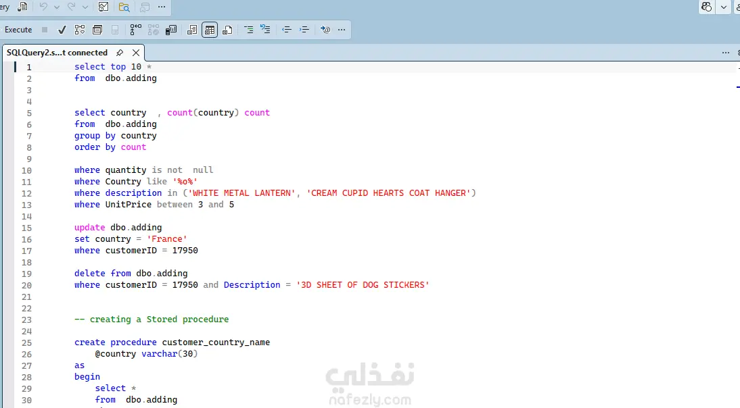Click the 'France' string literal

167,239
